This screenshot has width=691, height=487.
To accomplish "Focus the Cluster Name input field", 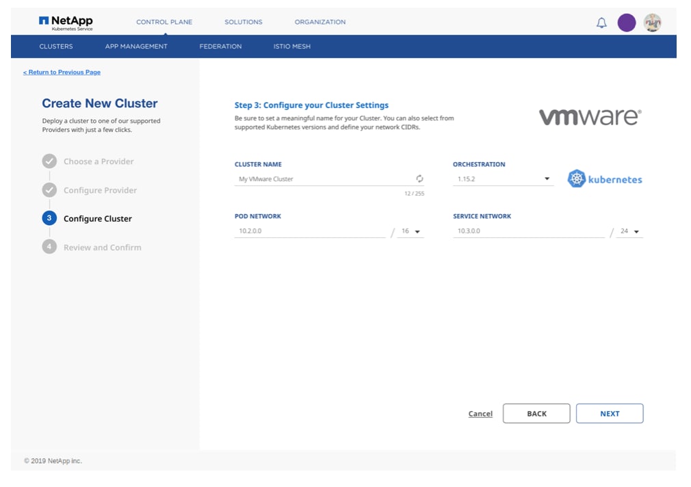I will click(x=322, y=179).
